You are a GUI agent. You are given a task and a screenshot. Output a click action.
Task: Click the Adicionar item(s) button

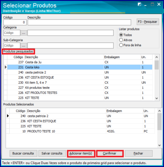point(81,153)
